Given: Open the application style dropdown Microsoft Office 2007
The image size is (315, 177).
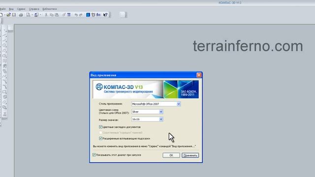Looking at the screenshot, I should pyautogui.click(x=156, y=104).
